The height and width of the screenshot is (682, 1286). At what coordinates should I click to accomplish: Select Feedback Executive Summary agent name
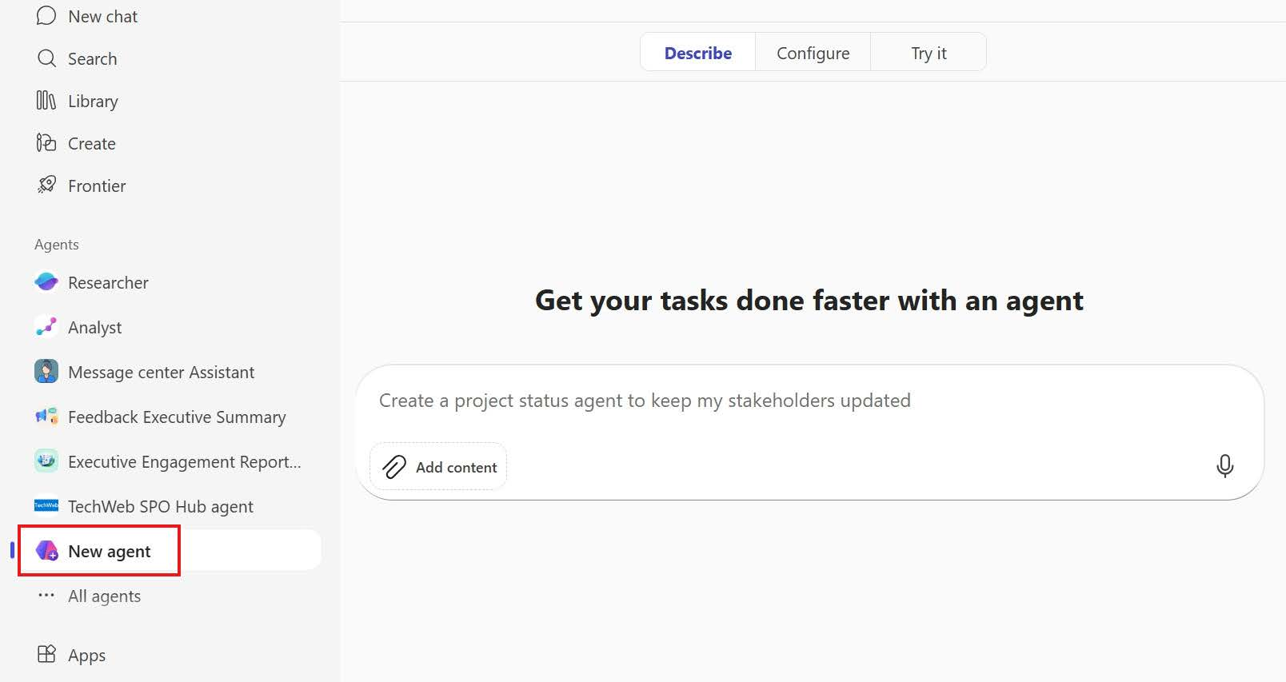pyautogui.click(x=177, y=417)
